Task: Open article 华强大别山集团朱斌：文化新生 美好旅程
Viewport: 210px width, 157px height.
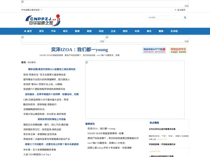Action: pos(45,114)
